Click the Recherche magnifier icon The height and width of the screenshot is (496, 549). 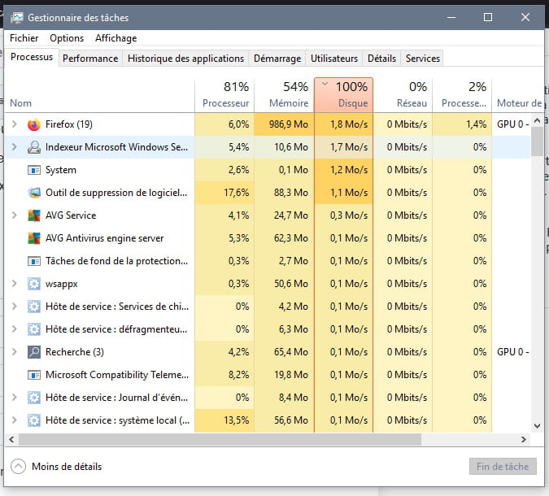pos(34,352)
